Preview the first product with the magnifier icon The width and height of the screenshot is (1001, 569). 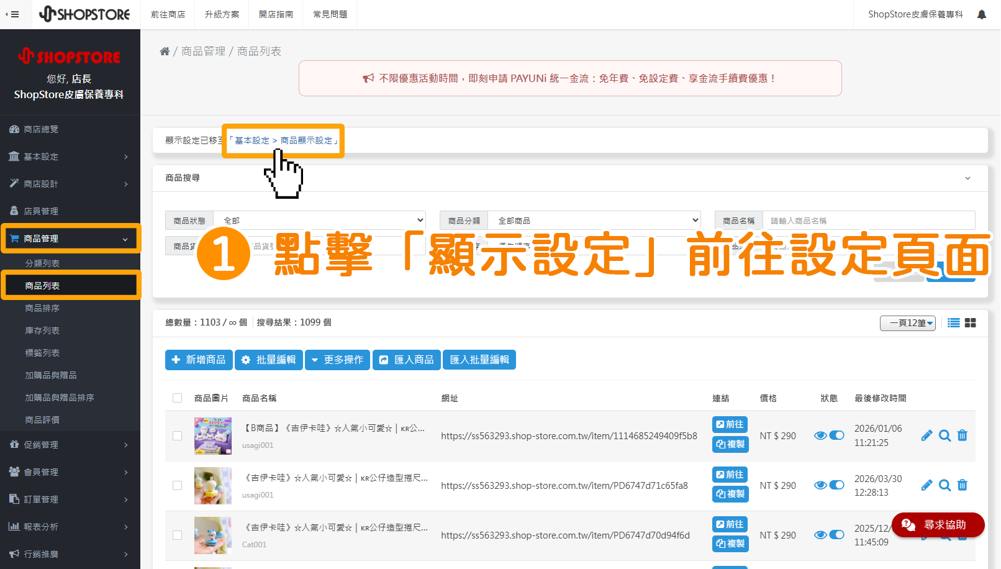pyautogui.click(x=944, y=435)
